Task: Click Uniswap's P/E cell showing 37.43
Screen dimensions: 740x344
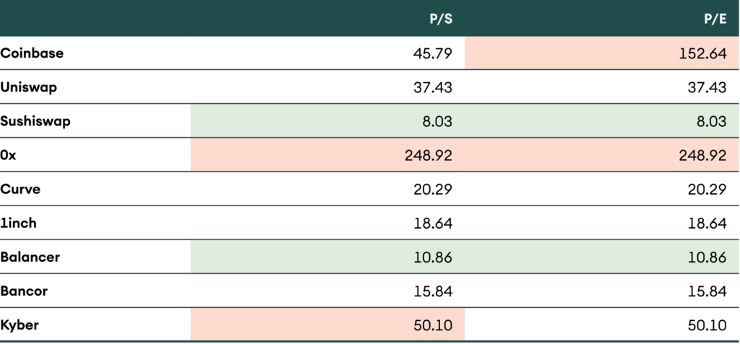Action: click(x=707, y=87)
